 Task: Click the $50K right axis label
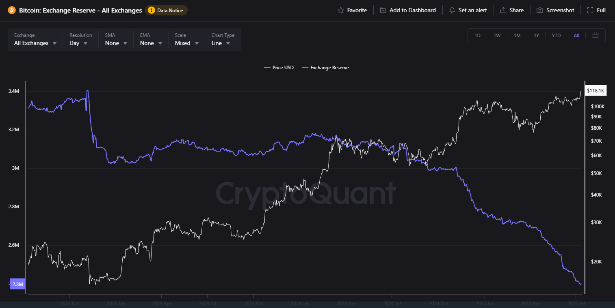point(596,173)
